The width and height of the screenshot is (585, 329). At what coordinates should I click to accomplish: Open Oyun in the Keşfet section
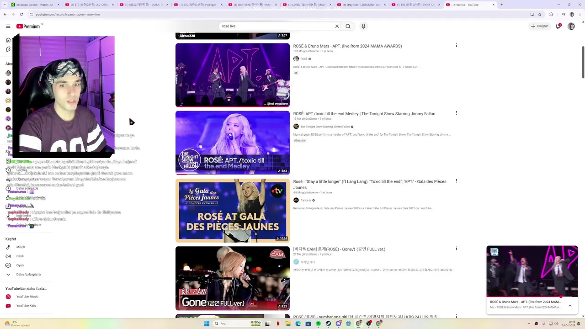pos(20,265)
